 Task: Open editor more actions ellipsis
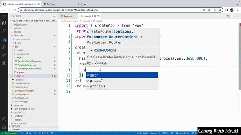pos(237,16)
